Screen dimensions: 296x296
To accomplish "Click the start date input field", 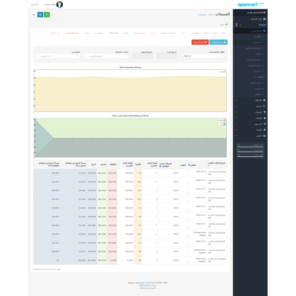I will point(166,56).
